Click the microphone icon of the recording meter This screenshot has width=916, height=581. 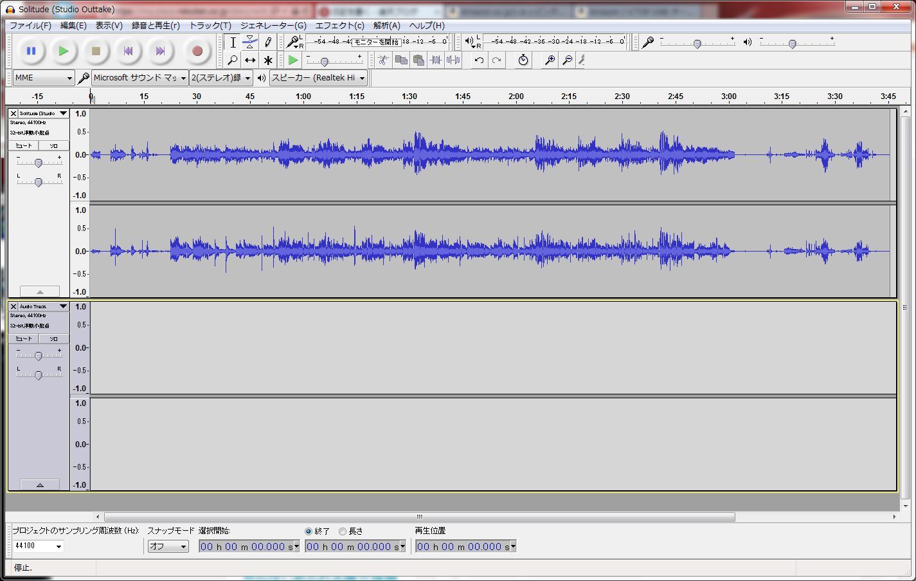pos(293,42)
